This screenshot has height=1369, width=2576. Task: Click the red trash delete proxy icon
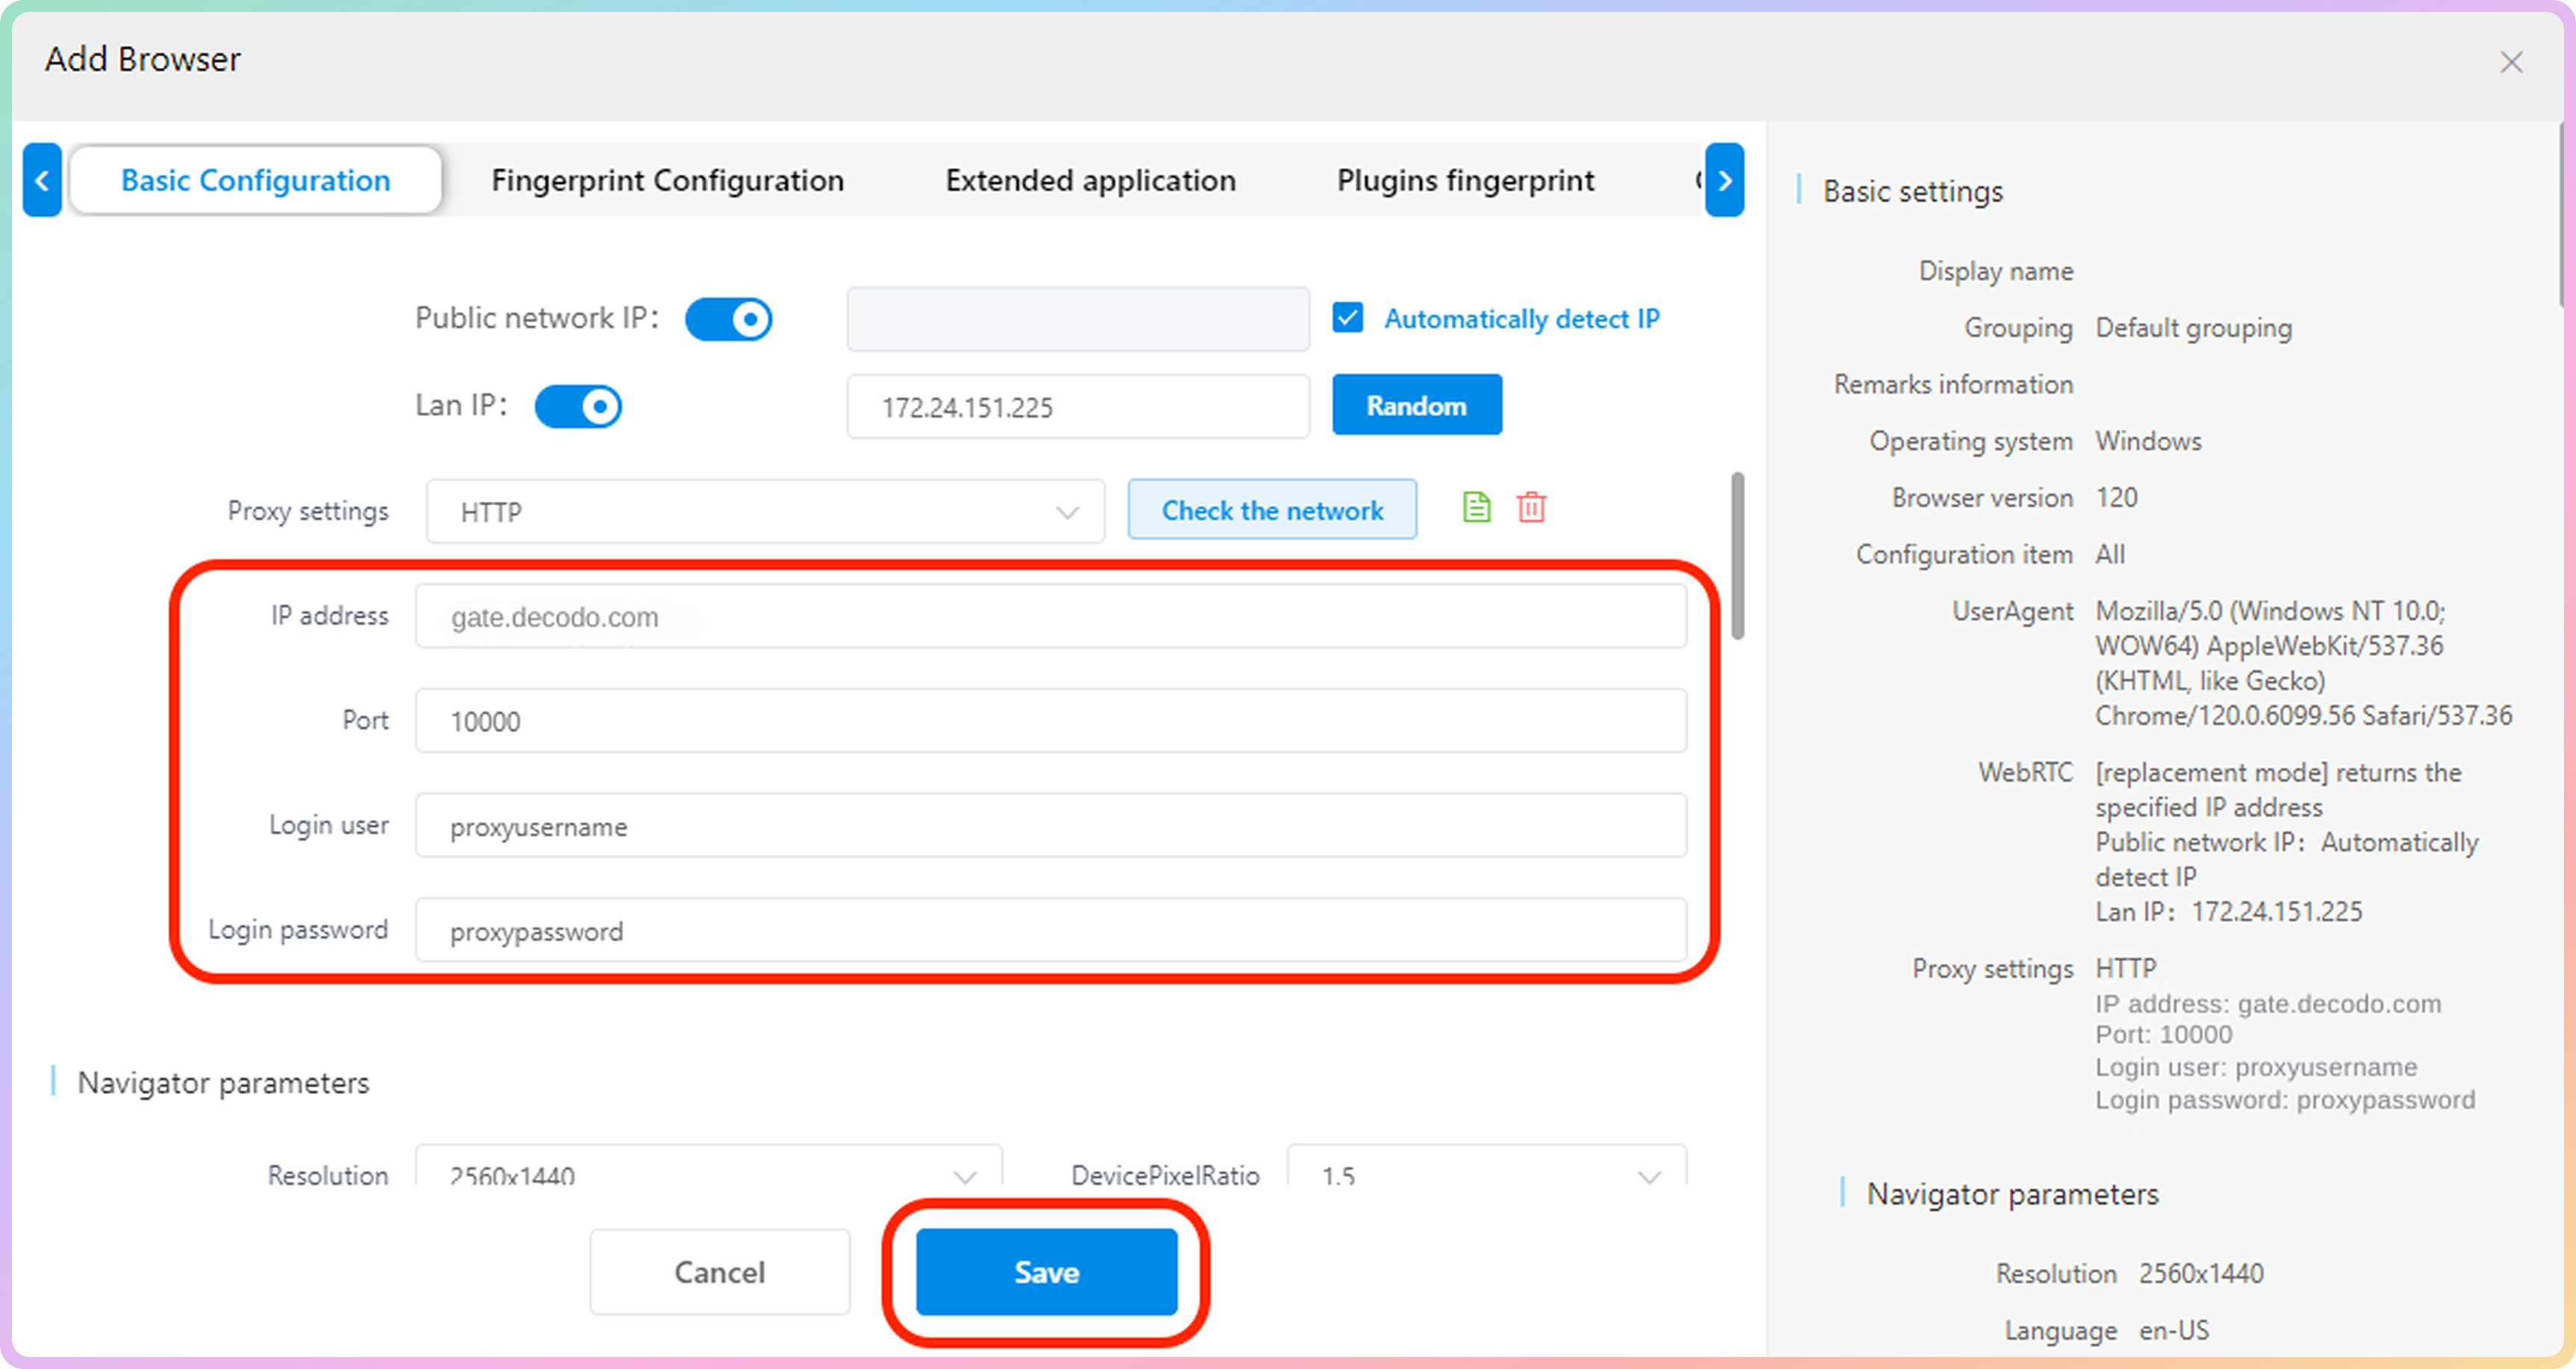pyautogui.click(x=1531, y=508)
